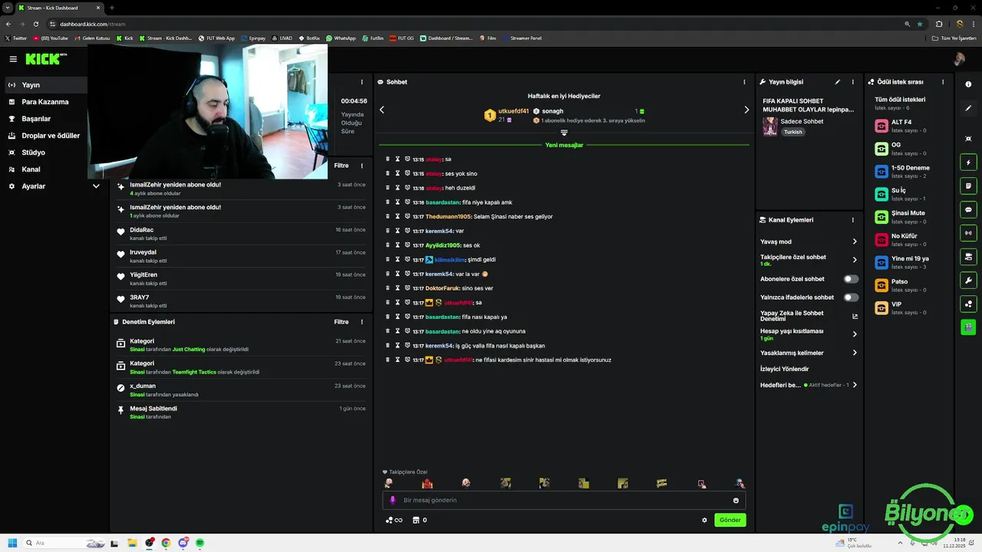
Task: Expand Hesap yaşı kısıtlaması option
Action: 855,334
